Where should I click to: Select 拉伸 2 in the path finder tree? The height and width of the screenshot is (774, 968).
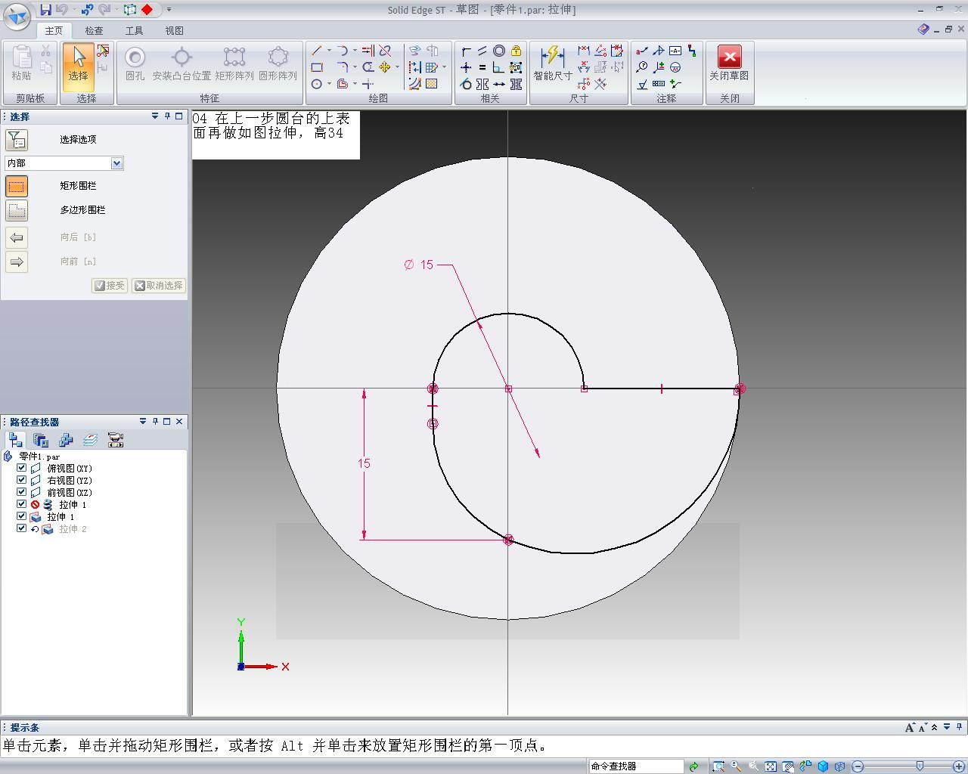point(73,529)
